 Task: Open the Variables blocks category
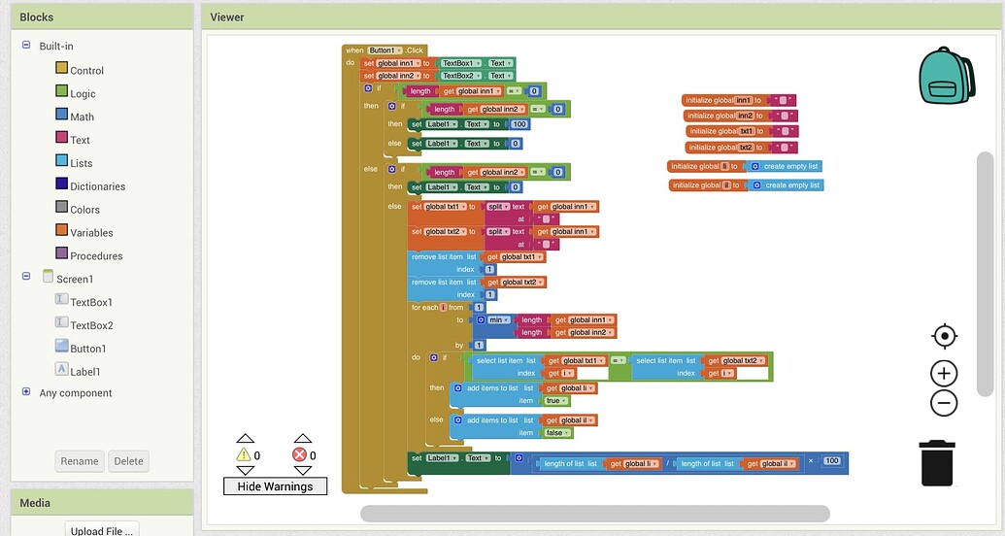(x=91, y=233)
